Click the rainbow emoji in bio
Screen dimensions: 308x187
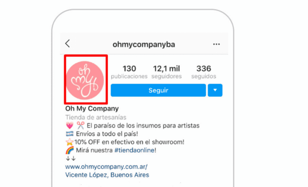click(70, 150)
